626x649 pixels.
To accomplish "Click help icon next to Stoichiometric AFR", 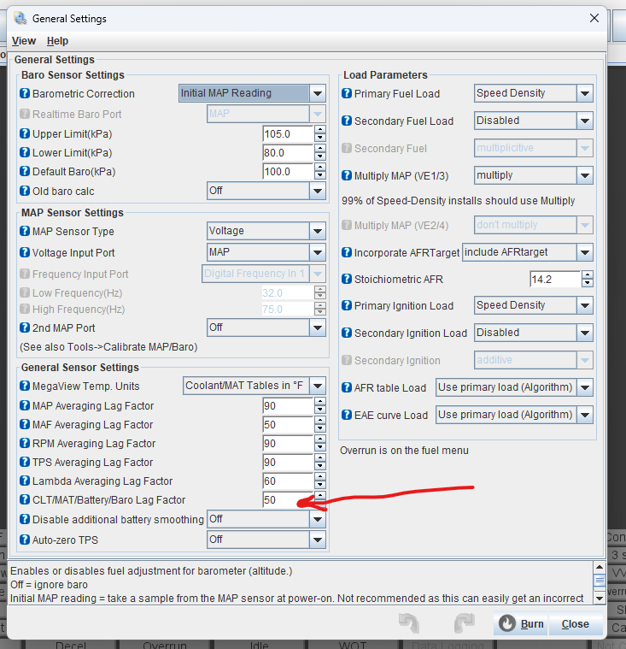I will pyautogui.click(x=347, y=280).
